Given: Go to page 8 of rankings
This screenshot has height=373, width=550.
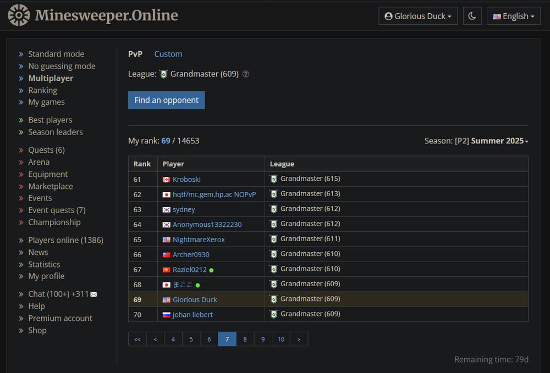Looking at the screenshot, I should point(245,339).
